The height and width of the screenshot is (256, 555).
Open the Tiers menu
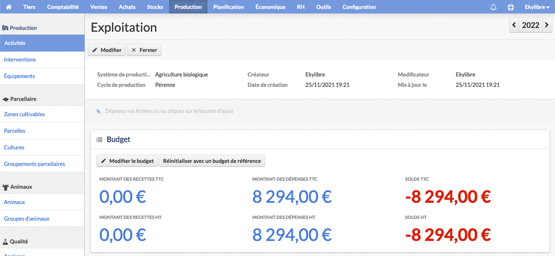(x=29, y=7)
